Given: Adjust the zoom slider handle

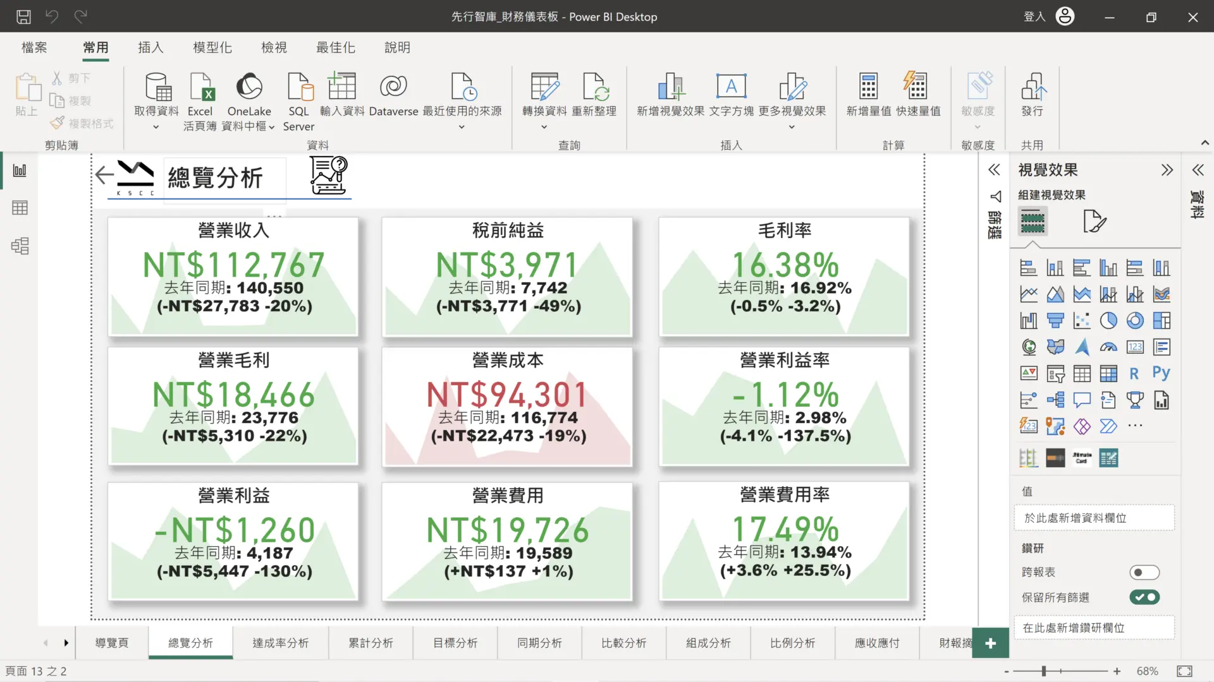Looking at the screenshot, I should 1044,671.
